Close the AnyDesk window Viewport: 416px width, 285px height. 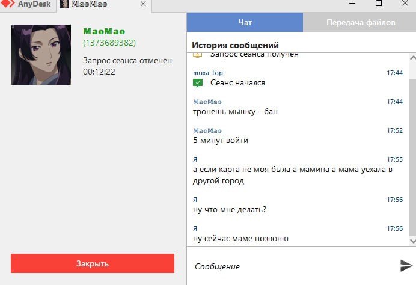pos(405,4)
